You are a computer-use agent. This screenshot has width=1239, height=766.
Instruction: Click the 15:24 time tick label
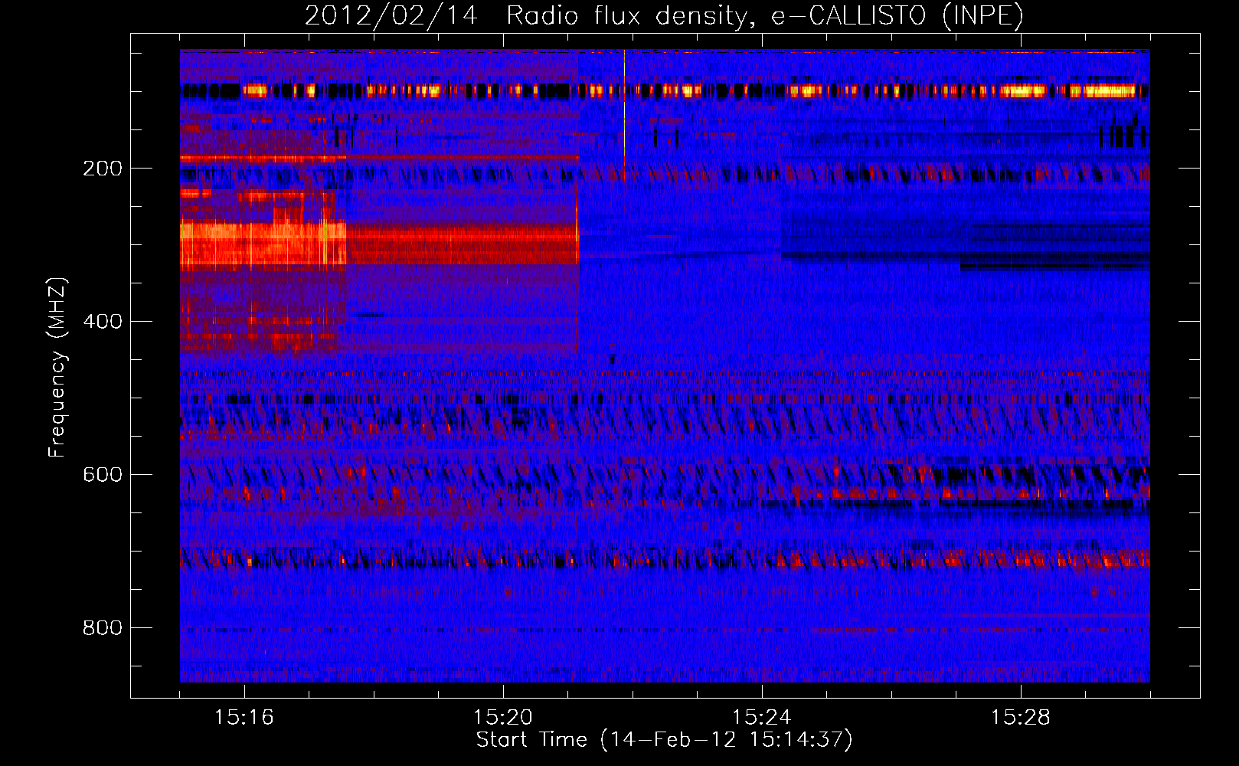762,718
